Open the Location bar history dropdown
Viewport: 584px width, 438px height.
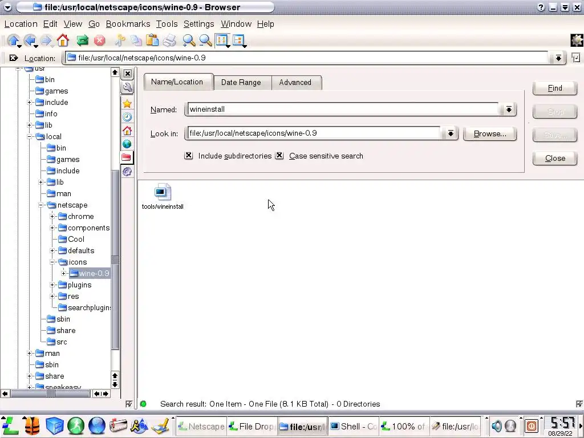[x=558, y=58]
